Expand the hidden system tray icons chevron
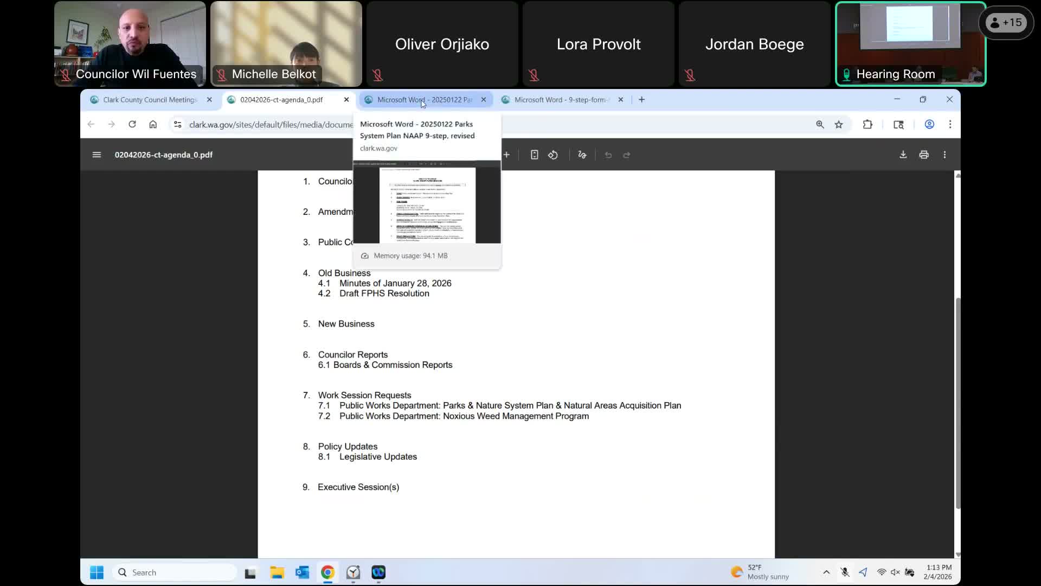This screenshot has width=1041, height=586. [826, 572]
